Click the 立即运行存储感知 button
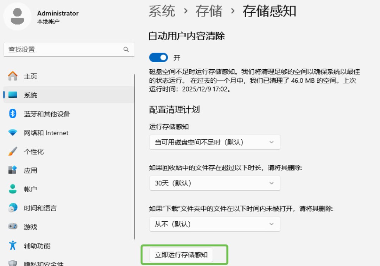 181,255
